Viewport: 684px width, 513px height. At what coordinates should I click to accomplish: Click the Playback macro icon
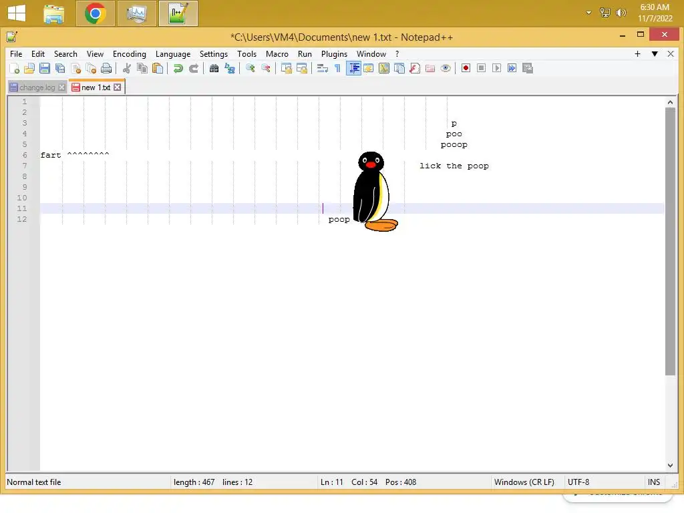point(496,69)
